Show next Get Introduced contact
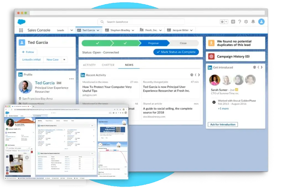The width and height of the screenshot is (283, 188). [x=262, y=67]
